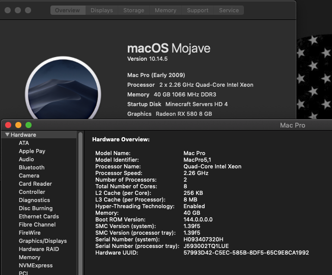The height and width of the screenshot is (275, 332).
Task: Click the Memory 40 GB 1066 MHz DDR3 text
Action: [172, 94]
